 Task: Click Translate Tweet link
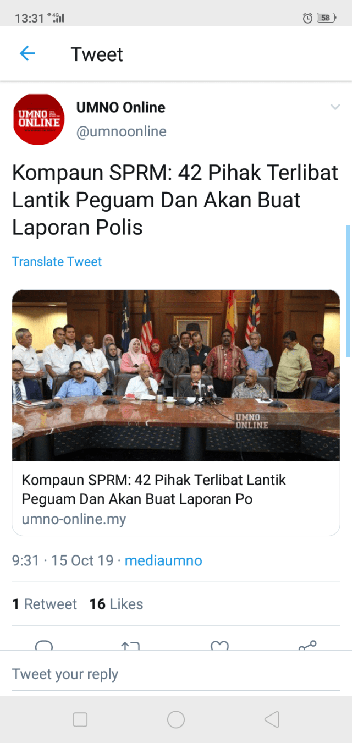[x=57, y=261]
